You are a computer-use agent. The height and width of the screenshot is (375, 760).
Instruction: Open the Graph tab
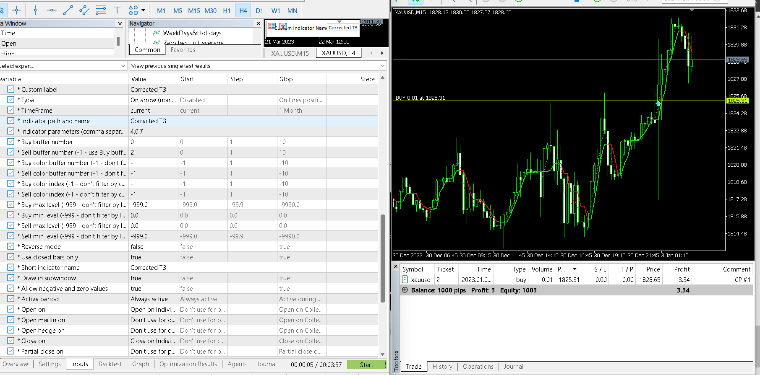coord(140,364)
